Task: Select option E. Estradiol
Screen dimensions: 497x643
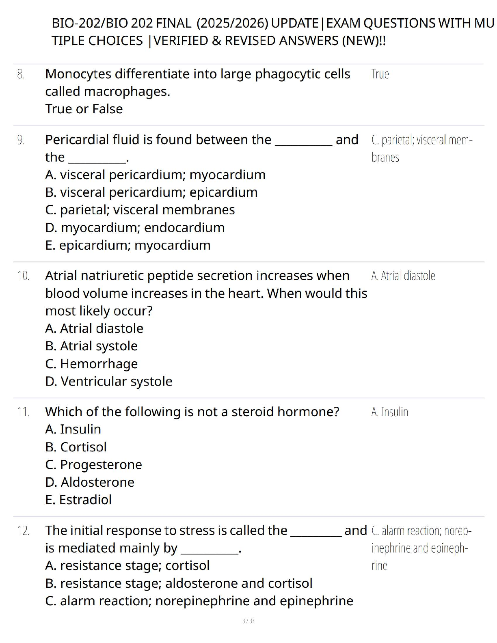Action: (x=78, y=500)
